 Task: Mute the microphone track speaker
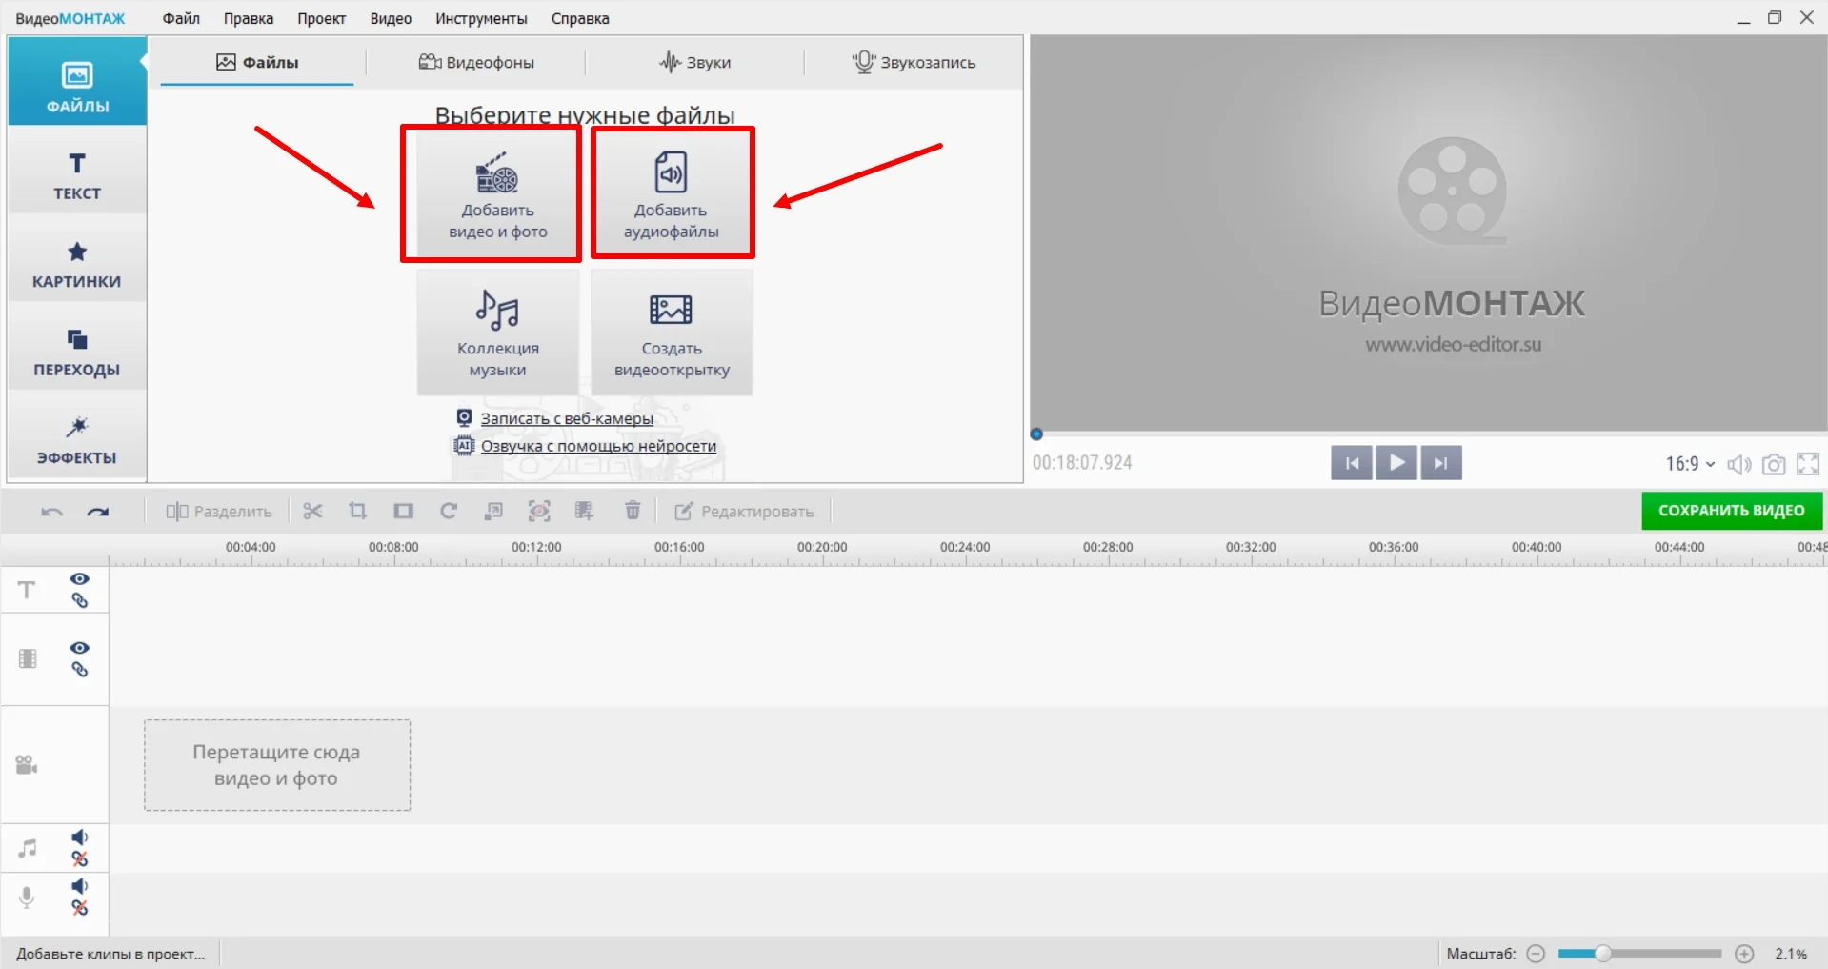80,886
